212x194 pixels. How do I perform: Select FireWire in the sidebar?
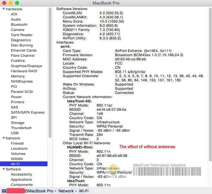pyautogui.click(x=18, y=61)
